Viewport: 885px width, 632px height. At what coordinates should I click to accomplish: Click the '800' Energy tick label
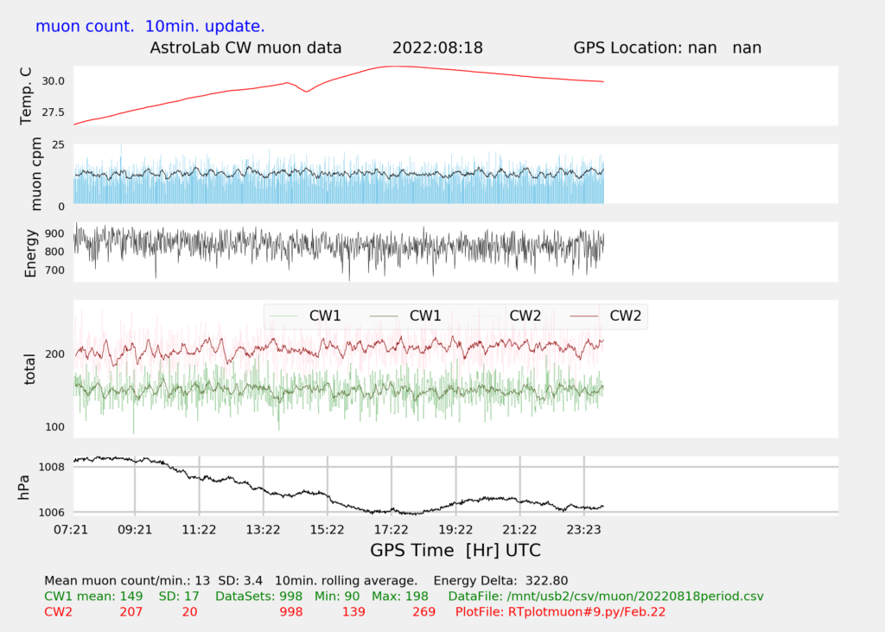[x=54, y=252]
